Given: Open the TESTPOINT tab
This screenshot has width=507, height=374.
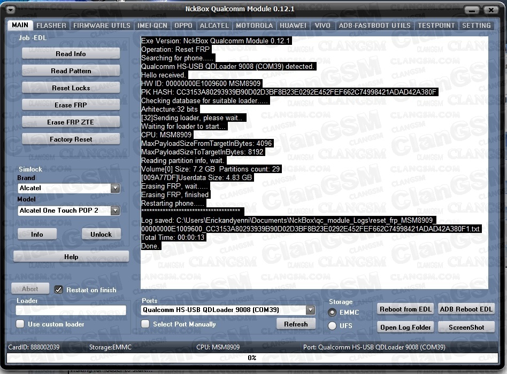Looking at the screenshot, I should [436, 26].
